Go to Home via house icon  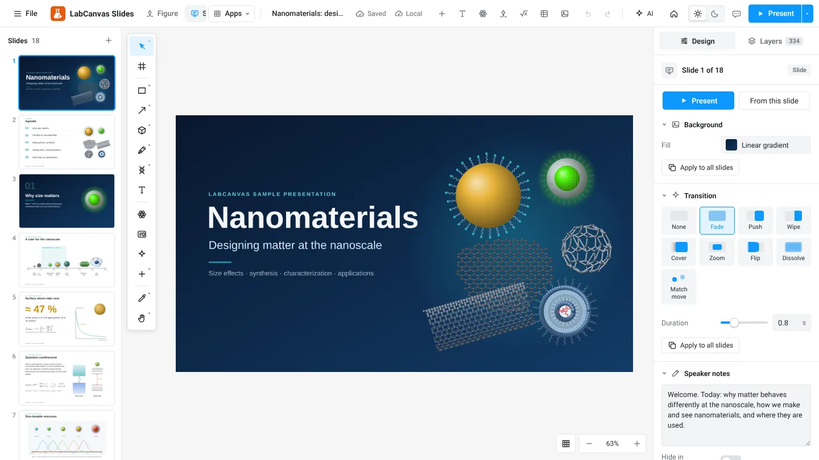[x=674, y=14]
